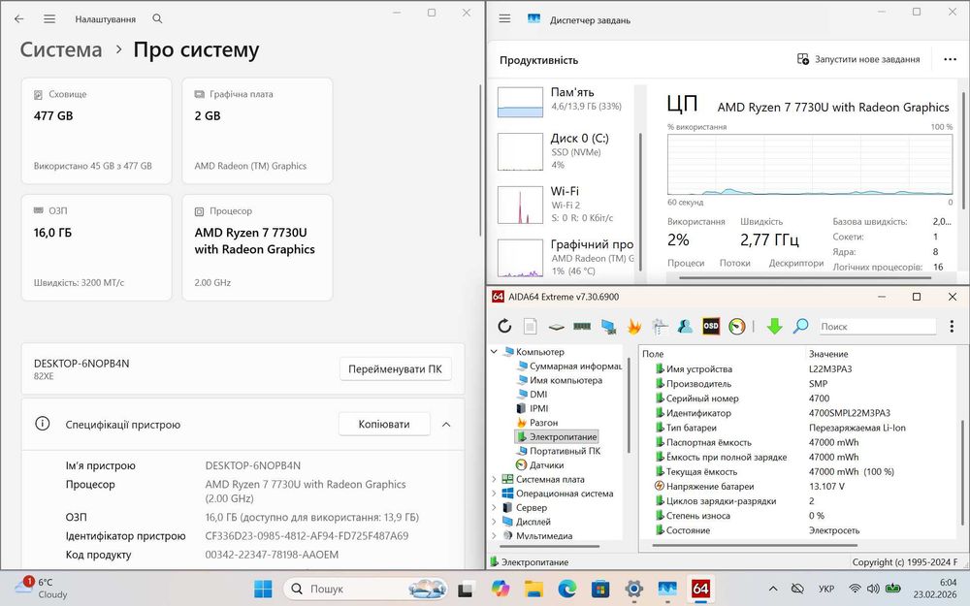Image resolution: width=970 pixels, height=606 pixels.
Task: Select Разгон in the AIDA64 tree
Action: point(537,423)
